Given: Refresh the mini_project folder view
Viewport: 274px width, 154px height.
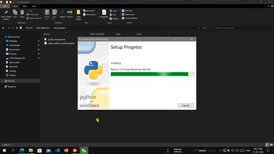Looking at the screenshot, I should point(204,28).
